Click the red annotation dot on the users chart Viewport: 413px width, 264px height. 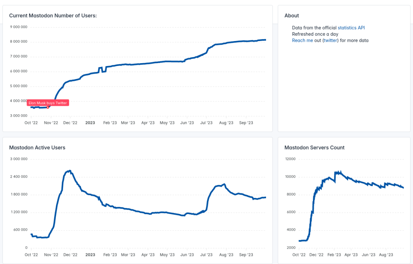48,107
